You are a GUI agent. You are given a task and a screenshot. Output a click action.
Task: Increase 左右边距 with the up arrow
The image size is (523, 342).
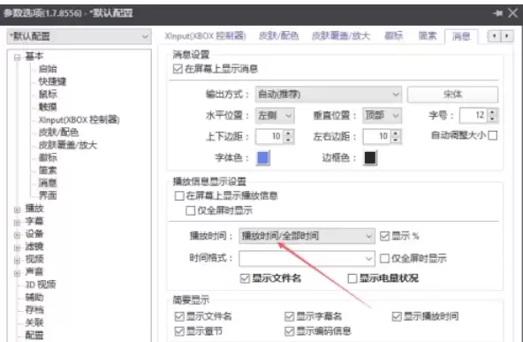396,133
